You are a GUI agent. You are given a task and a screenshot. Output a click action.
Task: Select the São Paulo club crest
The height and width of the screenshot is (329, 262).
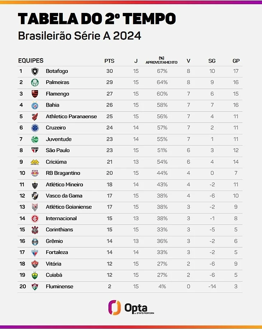(x=35, y=150)
